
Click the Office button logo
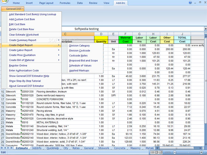pos(4,1)
